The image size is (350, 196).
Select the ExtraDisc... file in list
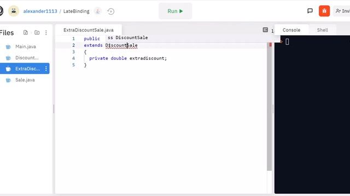(25, 69)
